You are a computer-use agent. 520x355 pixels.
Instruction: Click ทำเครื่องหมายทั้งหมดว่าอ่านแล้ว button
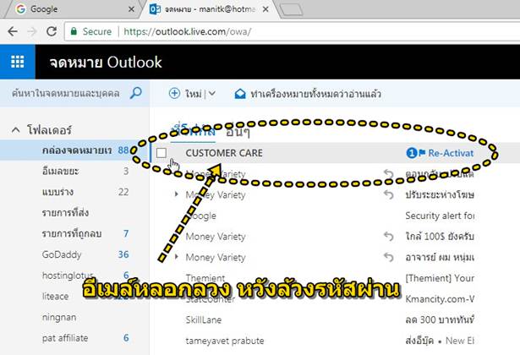click(308, 94)
